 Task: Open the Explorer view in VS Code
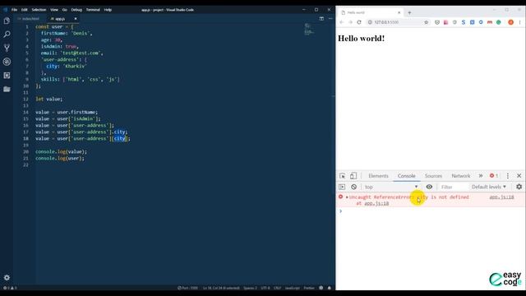pos(7,21)
